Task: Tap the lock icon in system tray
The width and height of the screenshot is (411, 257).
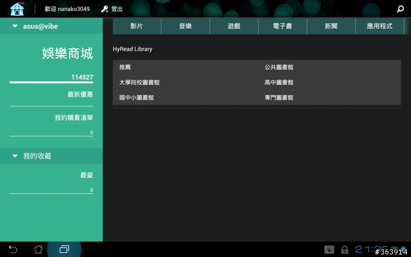Action: click(x=344, y=249)
